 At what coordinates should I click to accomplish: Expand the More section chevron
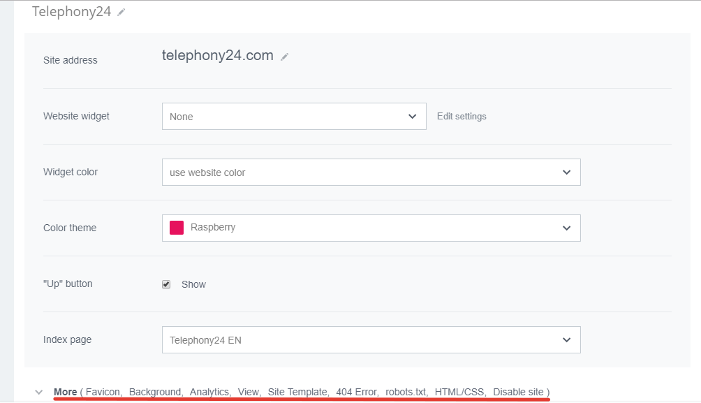(x=39, y=393)
